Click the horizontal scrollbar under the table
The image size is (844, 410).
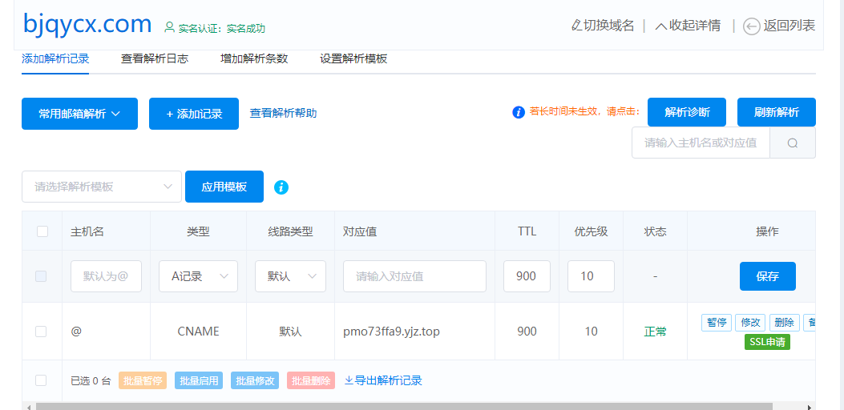401,406
